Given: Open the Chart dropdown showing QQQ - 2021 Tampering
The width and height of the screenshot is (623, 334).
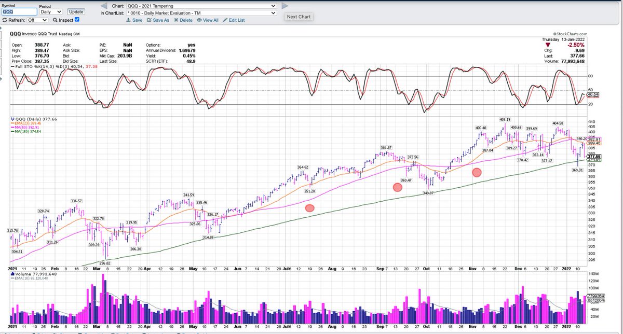Looking at the screenshot, I should click(201, 6).
